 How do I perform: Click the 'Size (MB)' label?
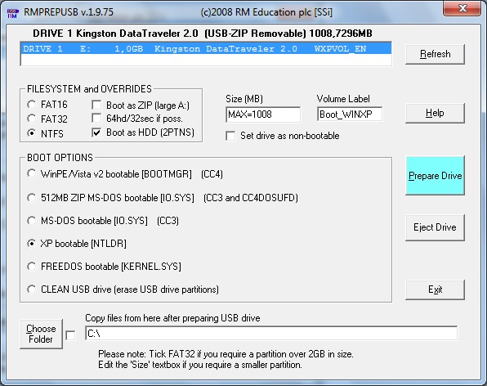click(x=244, y=99)
